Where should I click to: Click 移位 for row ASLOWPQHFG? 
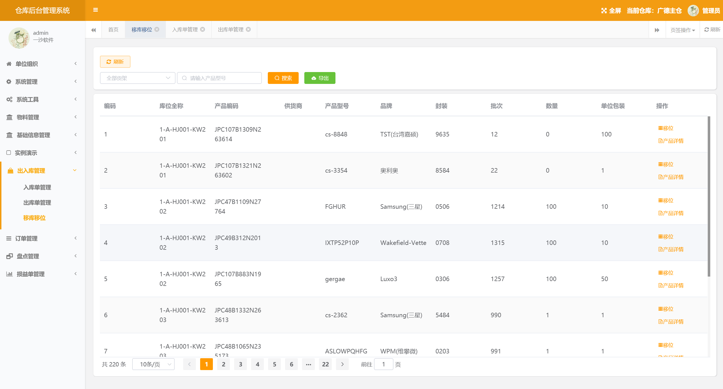666,345
